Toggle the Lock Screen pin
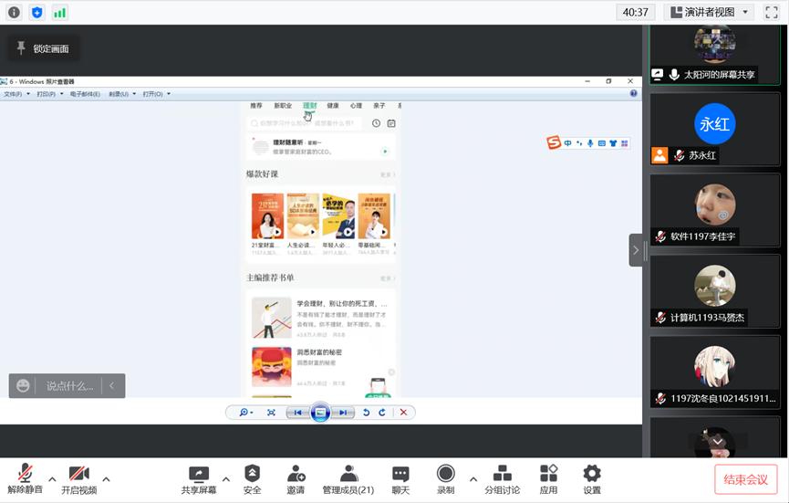Viewport: 789px width, 503px height. tap(42, 48)
